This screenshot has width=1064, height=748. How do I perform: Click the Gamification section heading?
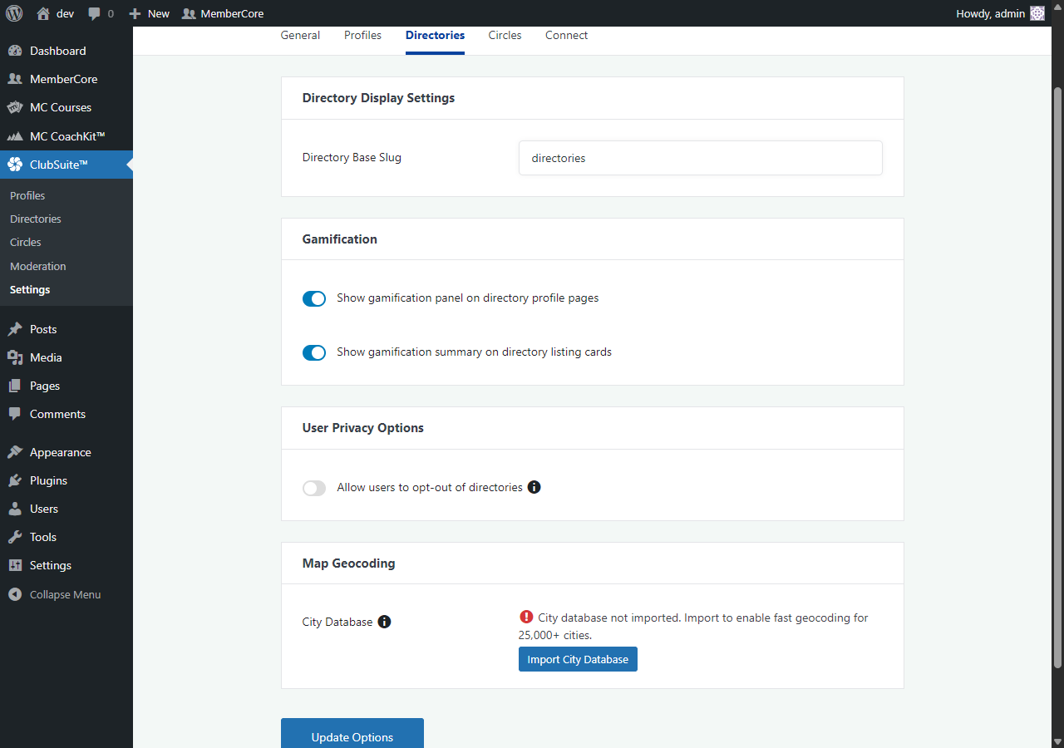[339, 239]
